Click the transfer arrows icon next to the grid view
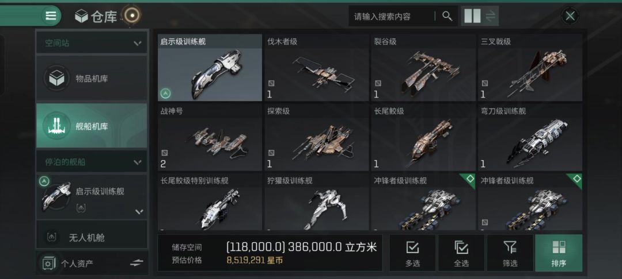The width and height of the screenshot is (622, 279). click(490, 16)
